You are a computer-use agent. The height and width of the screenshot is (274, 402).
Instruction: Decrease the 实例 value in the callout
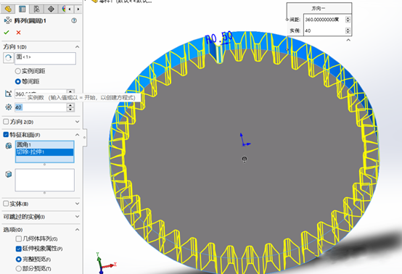click(x=348, y=33)
